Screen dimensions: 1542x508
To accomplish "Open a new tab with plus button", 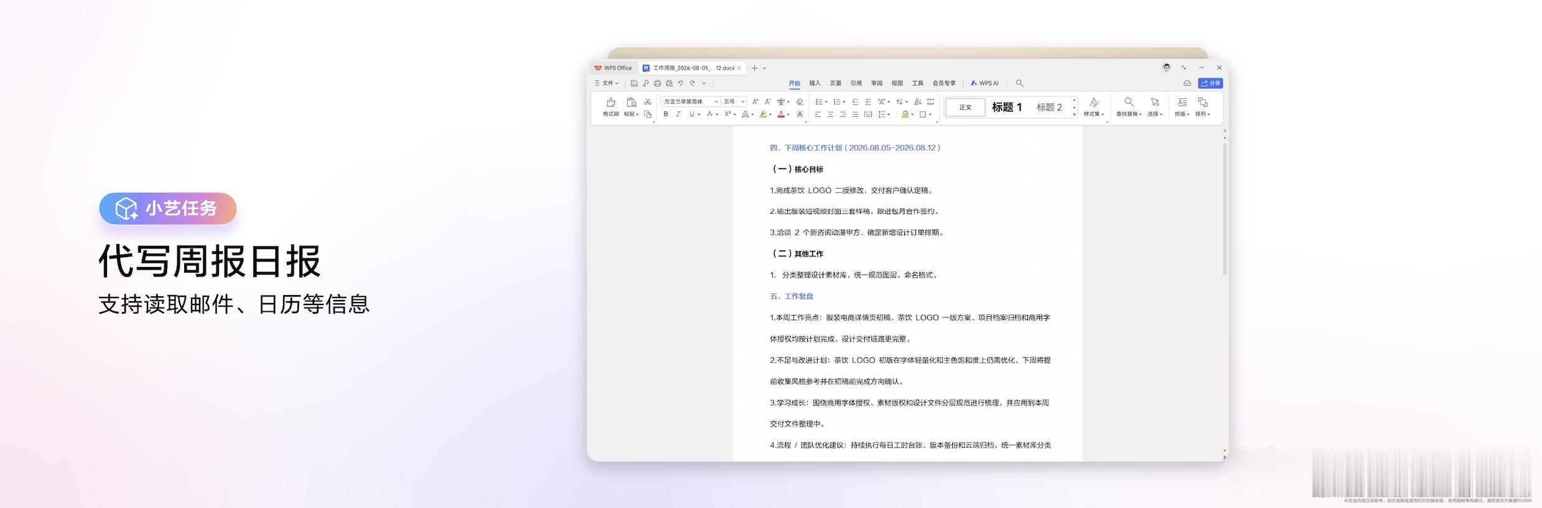I will pyautogui.click(x=754, y=68).
